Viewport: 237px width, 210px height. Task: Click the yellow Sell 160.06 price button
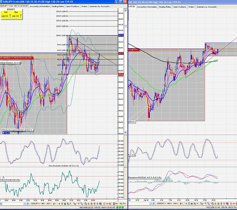pyautogui.click(x=6, y=15)
